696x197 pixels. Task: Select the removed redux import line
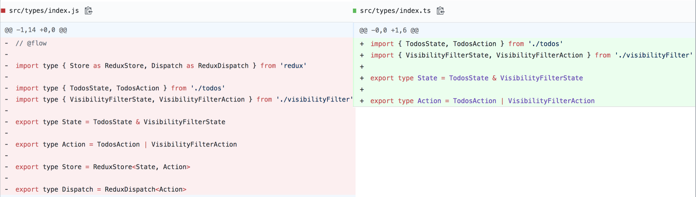point(161,66)
